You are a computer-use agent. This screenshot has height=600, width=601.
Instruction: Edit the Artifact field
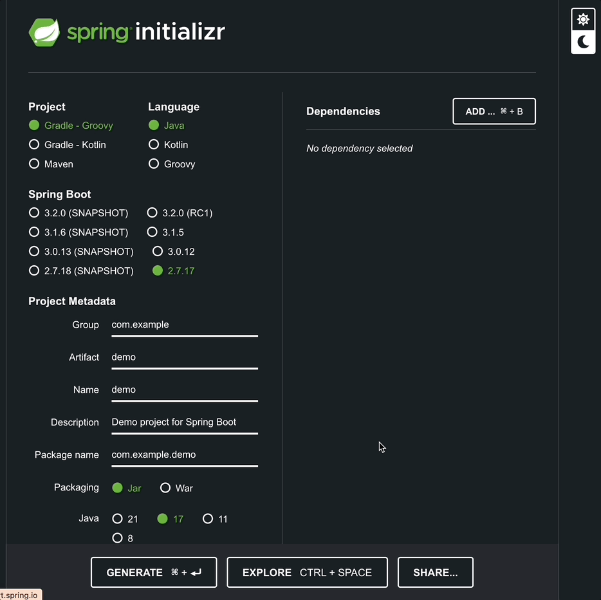pos(185,358)
